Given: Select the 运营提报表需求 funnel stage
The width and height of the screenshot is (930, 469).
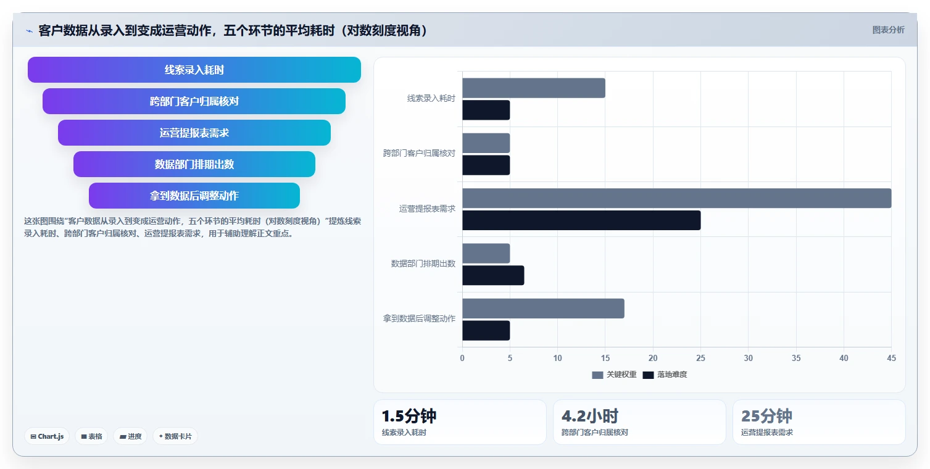Looking at the screenshot, I should click(194, 133).
